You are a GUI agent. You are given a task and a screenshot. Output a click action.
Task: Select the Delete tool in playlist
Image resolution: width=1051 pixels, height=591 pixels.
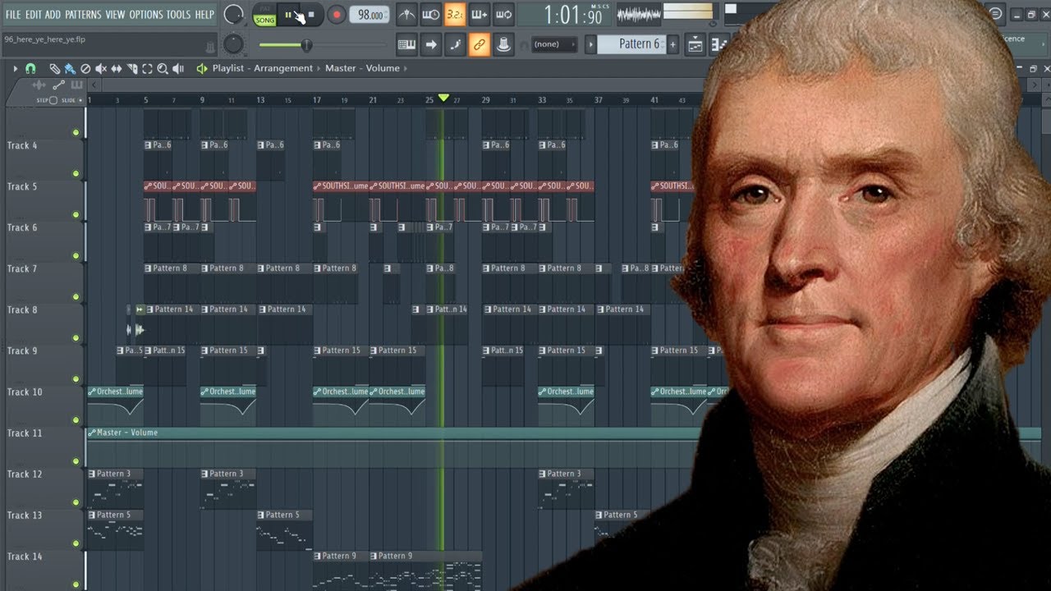click(85, 69)
